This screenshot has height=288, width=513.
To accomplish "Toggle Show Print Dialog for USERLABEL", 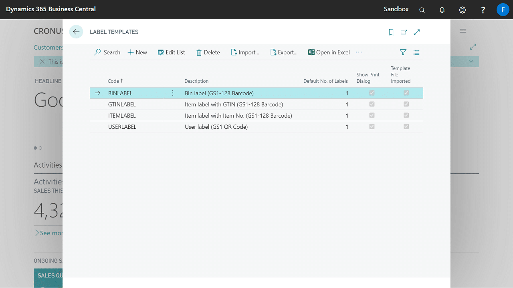I will tap(372, 127).
